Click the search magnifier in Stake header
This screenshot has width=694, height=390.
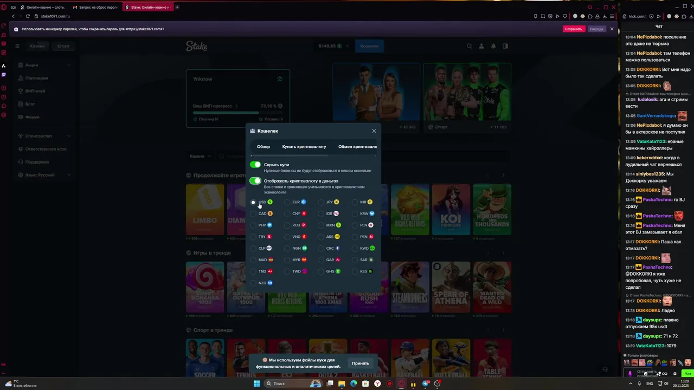tap(470, 46)
